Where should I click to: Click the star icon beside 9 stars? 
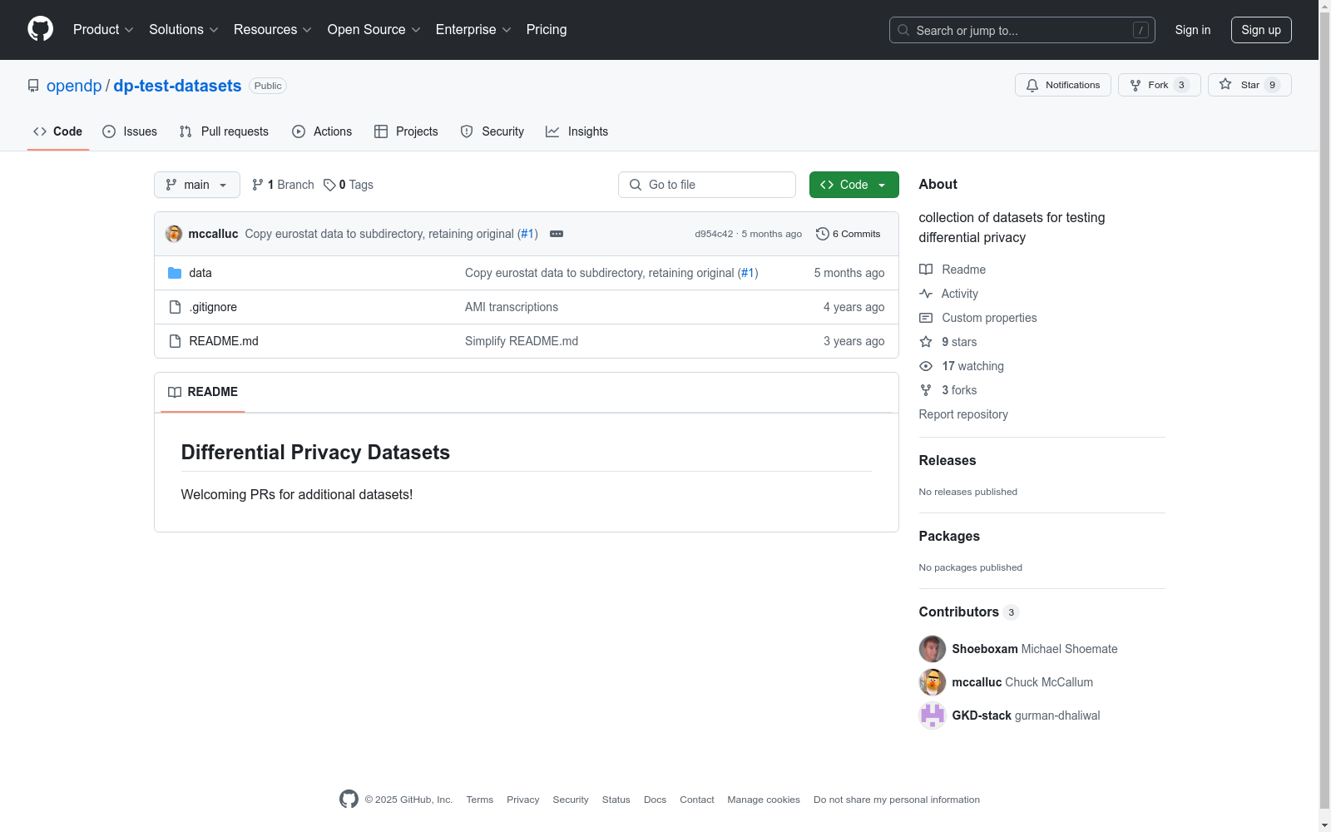(926, 342)
